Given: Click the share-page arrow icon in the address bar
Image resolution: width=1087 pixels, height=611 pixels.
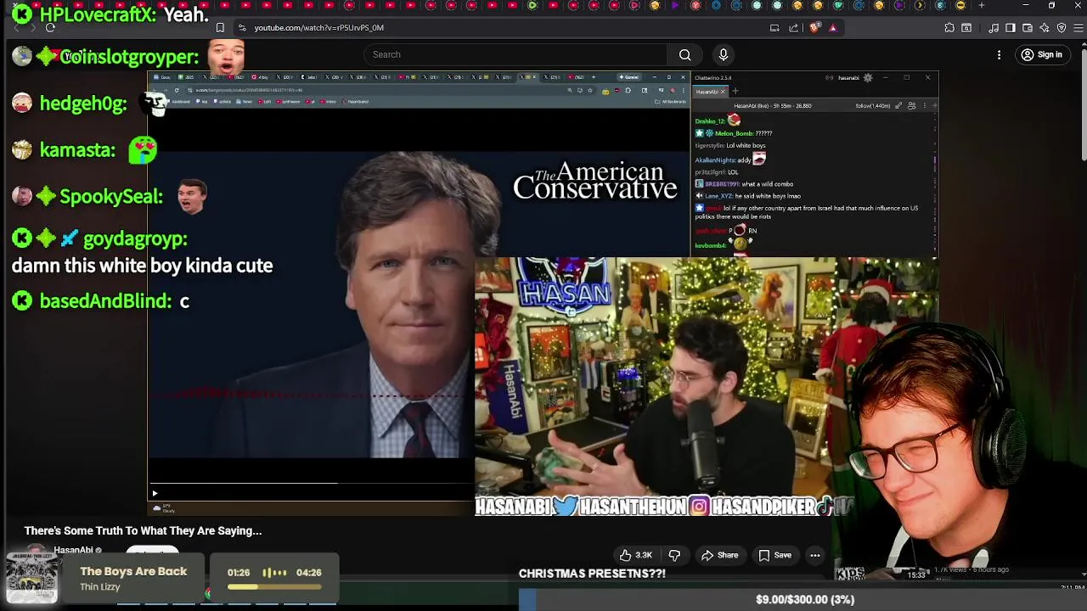Looking at the screenshot, I should tap(794, 28).
